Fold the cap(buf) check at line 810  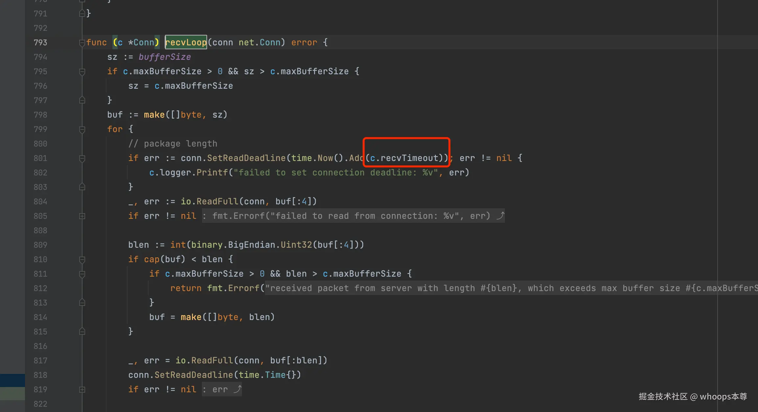coord(82,260)
